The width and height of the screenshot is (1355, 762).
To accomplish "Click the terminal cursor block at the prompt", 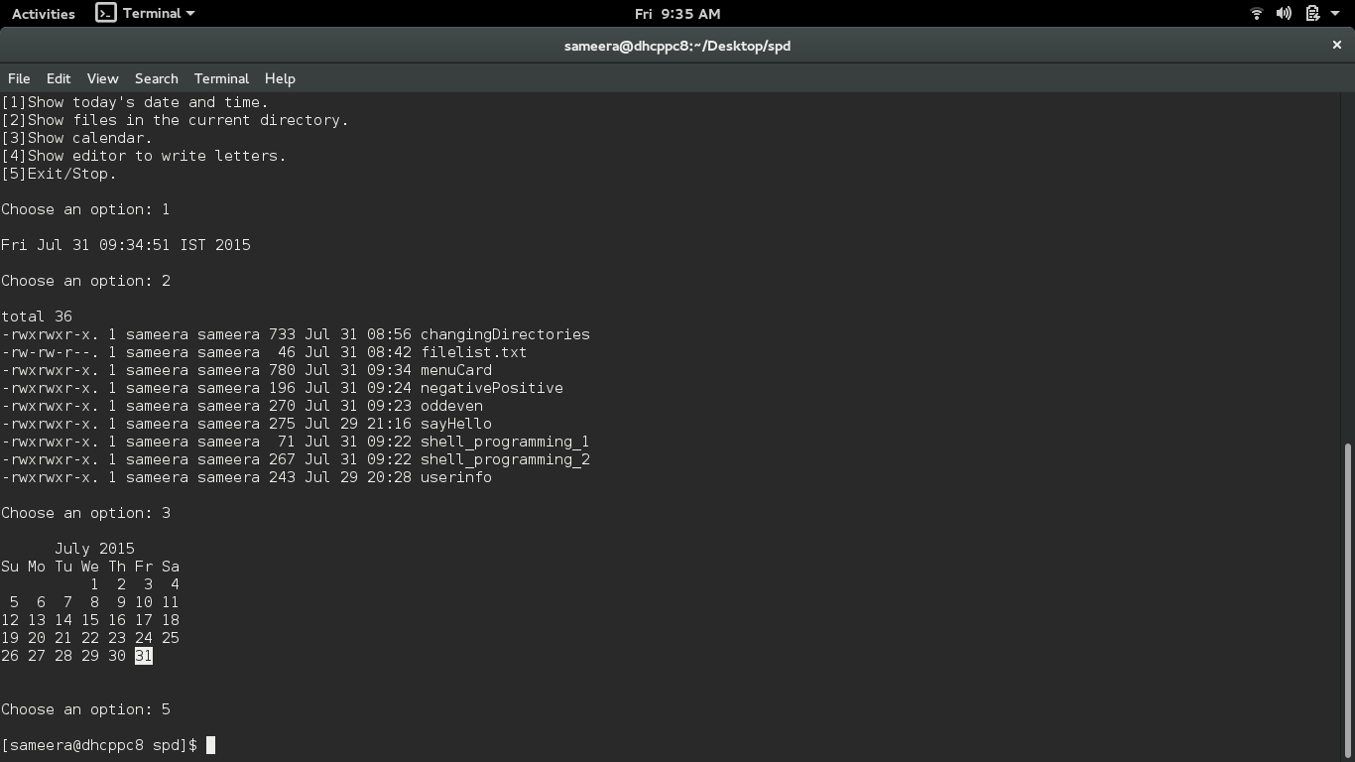I will tap(209, 745).
